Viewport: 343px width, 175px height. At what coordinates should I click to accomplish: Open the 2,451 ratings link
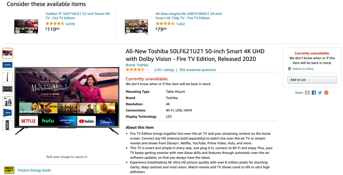(x=164, y=70)
